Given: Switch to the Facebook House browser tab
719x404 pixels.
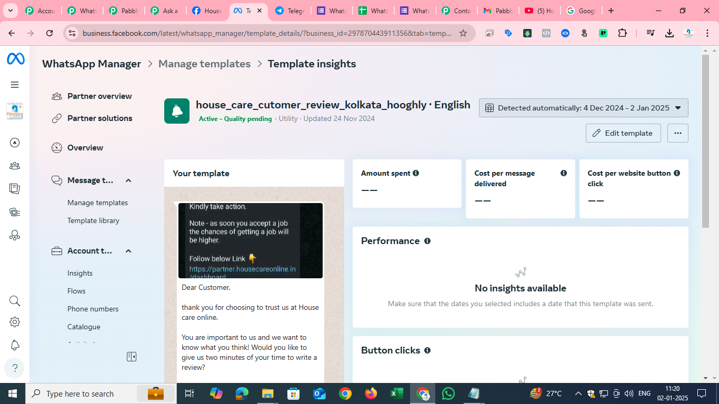Looking at the screenshot, I should point(208,11).
